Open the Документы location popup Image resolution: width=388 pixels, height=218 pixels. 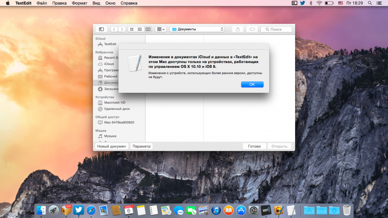(x=197, y=29)
